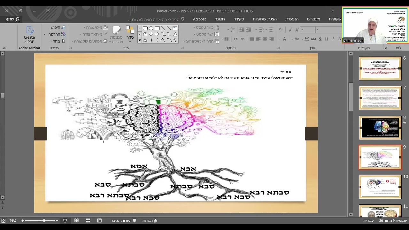Click the Create a PDF Acrobat button
Screen dimensions: 409x230
[x=29, y=35]
